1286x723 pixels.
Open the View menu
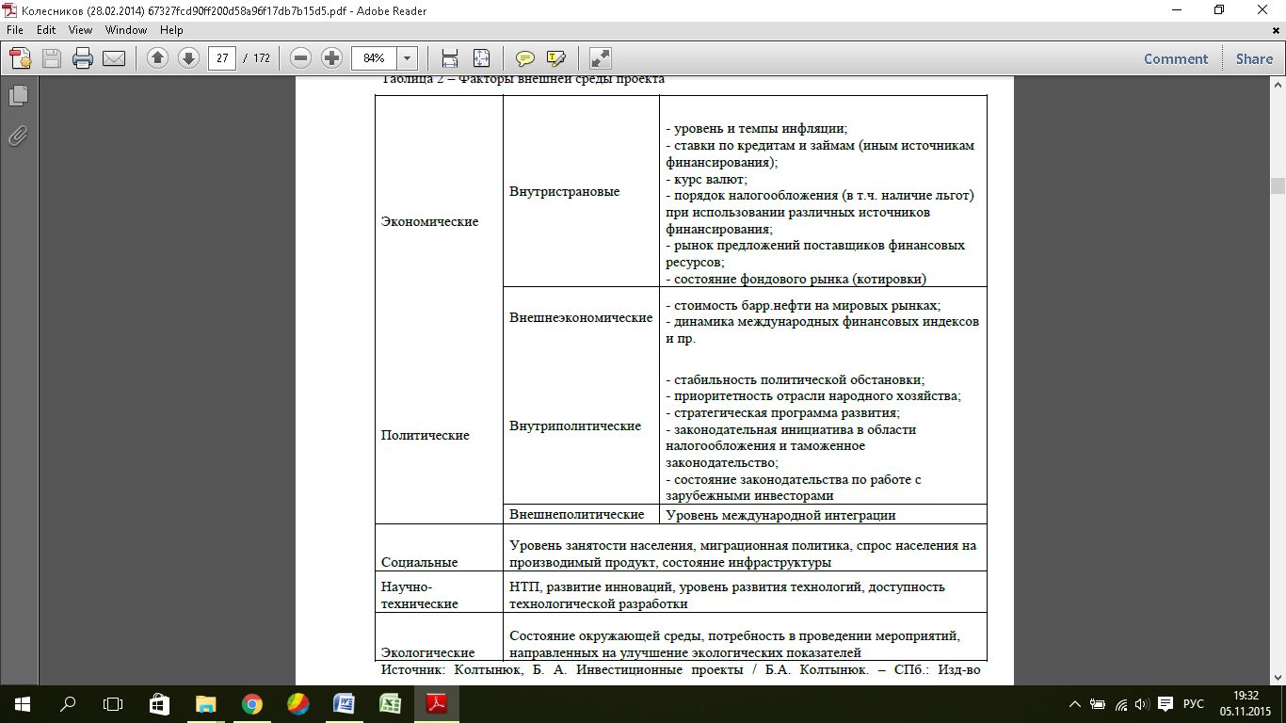coord(80,30)
